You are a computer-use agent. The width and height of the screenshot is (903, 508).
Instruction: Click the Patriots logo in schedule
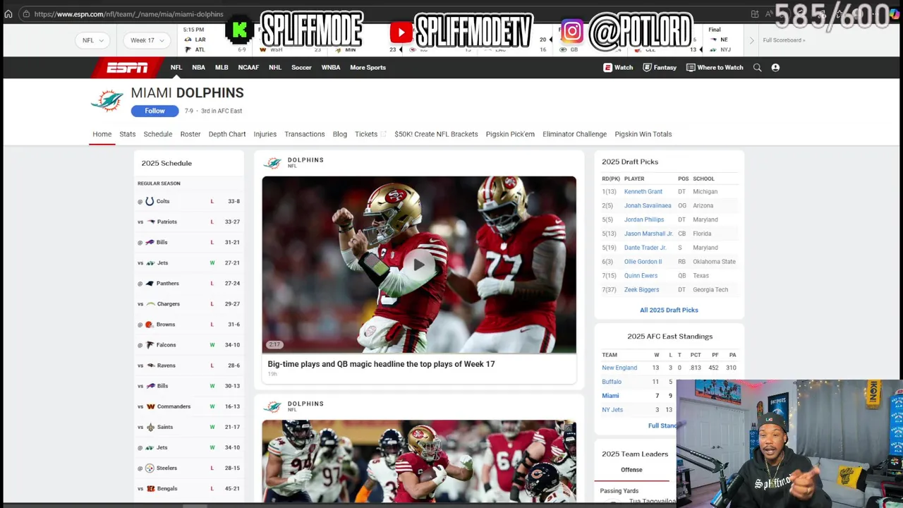click(150, 222)
